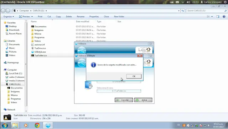Click Properties in the Explorer toolbar
Screen dimensions: 228x129
pos(94,17)
